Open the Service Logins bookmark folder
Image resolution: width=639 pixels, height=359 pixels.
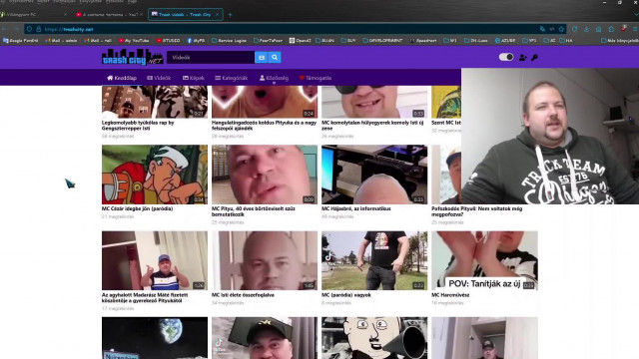[x=229, y=40]
